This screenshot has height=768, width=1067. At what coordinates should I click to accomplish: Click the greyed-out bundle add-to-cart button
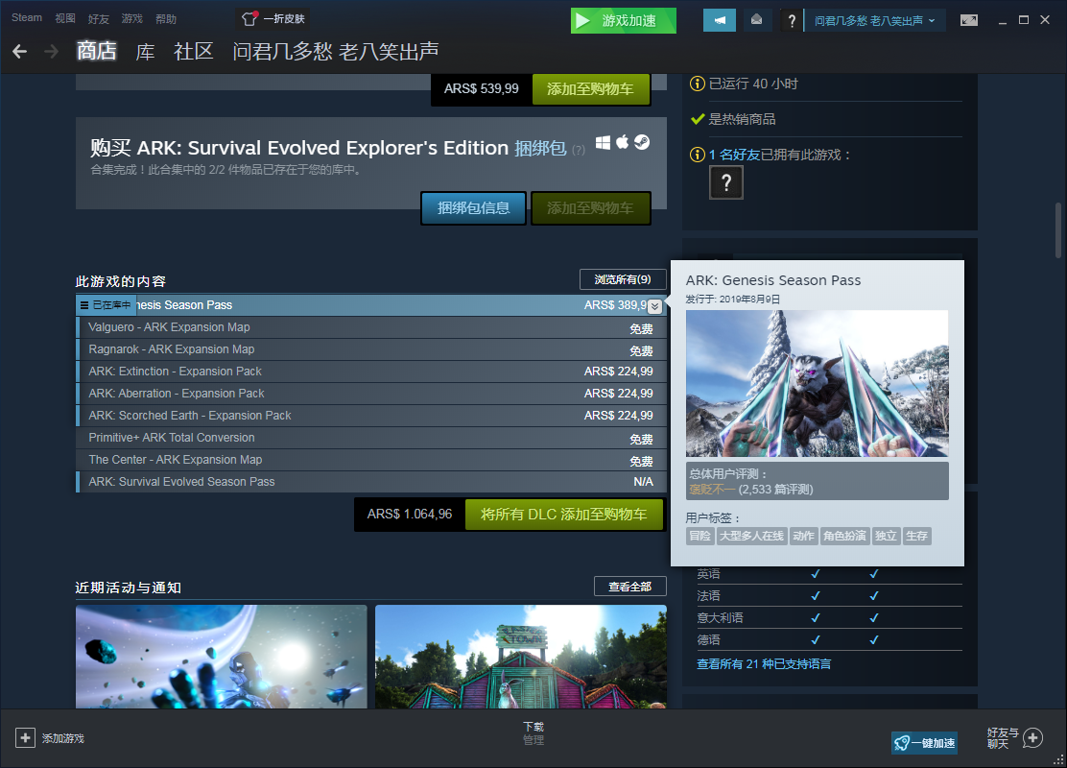[590, 207]
